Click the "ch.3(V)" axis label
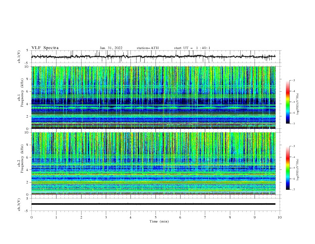 (x=19, y=205)
